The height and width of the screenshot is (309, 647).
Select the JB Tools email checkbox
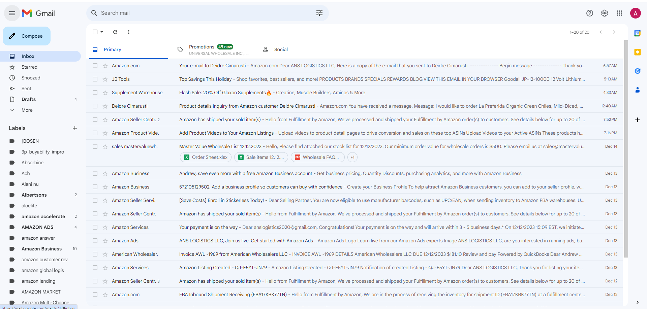(95, 79)
